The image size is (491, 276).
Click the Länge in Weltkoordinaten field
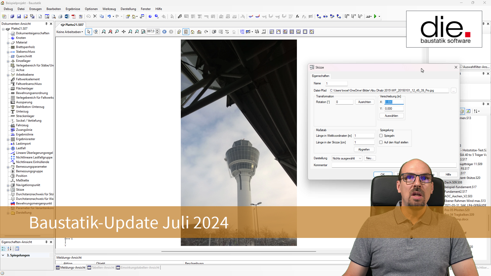364,136
